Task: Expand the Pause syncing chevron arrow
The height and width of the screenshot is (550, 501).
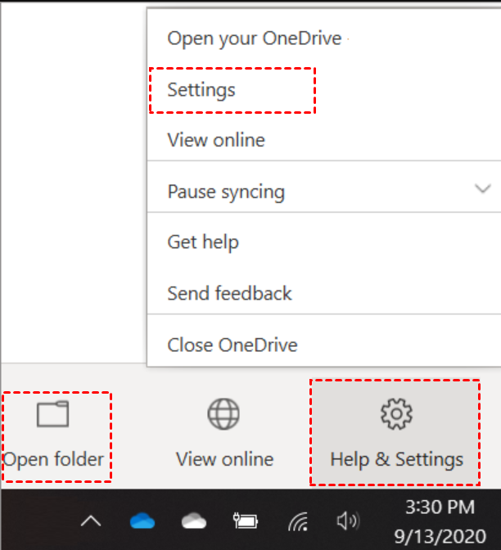Action: (x=482, y=189)
